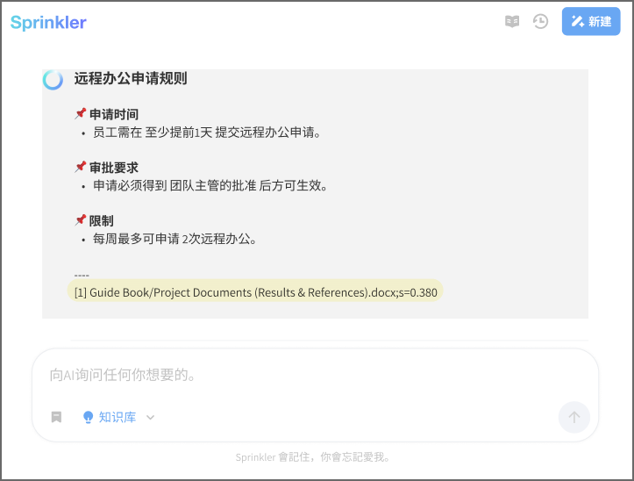Select the heading 远程办公申请规则
Image resolution: width=634 pixels, height=481 pixels.
point(131,78)
